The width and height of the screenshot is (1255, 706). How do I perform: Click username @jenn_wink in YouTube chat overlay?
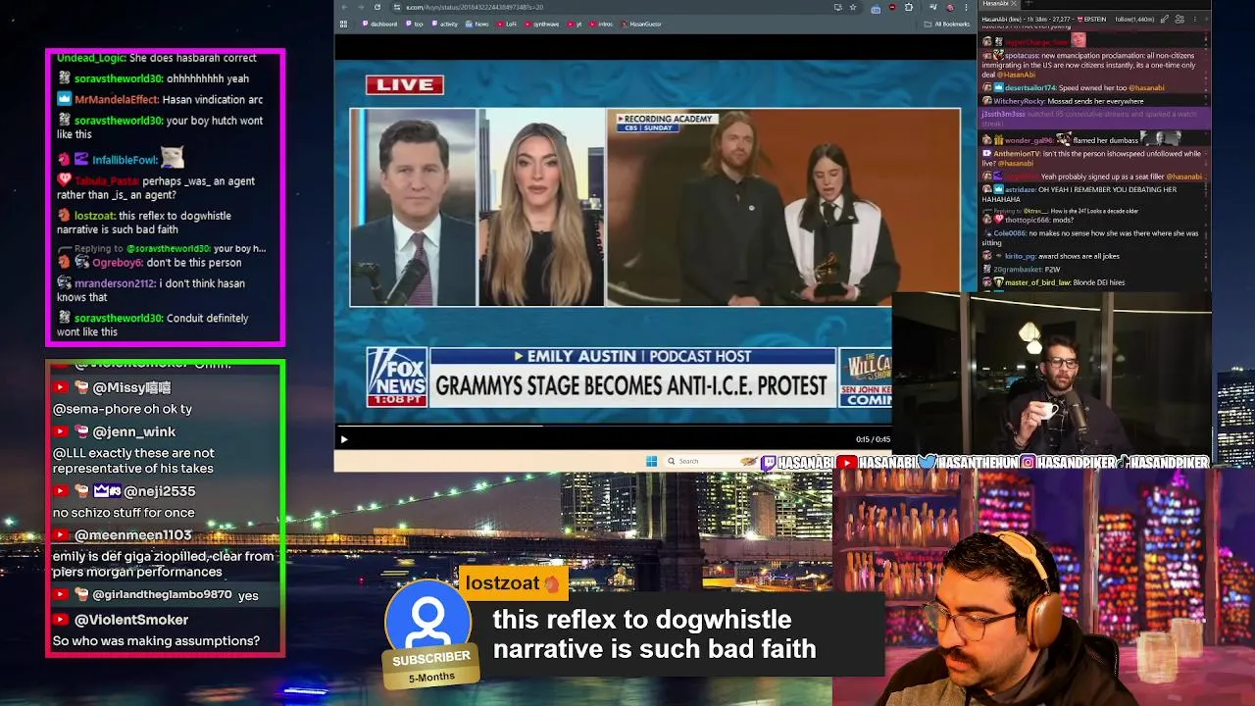click(134, 431)
